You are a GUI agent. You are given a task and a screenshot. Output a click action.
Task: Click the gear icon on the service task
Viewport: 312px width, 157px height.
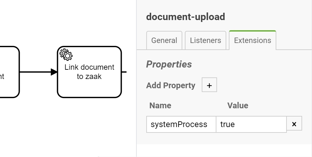66,55
